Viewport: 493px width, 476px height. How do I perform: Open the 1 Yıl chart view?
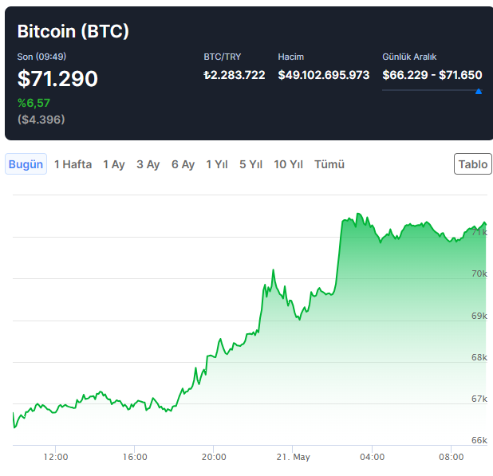point(217,164)
